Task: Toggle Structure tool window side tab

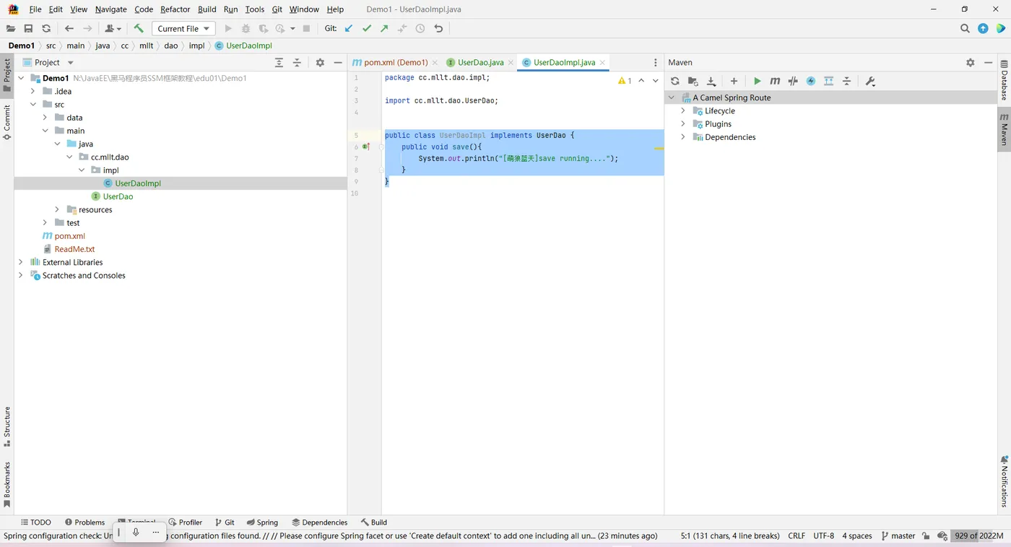Action: [x=7, y=427]
